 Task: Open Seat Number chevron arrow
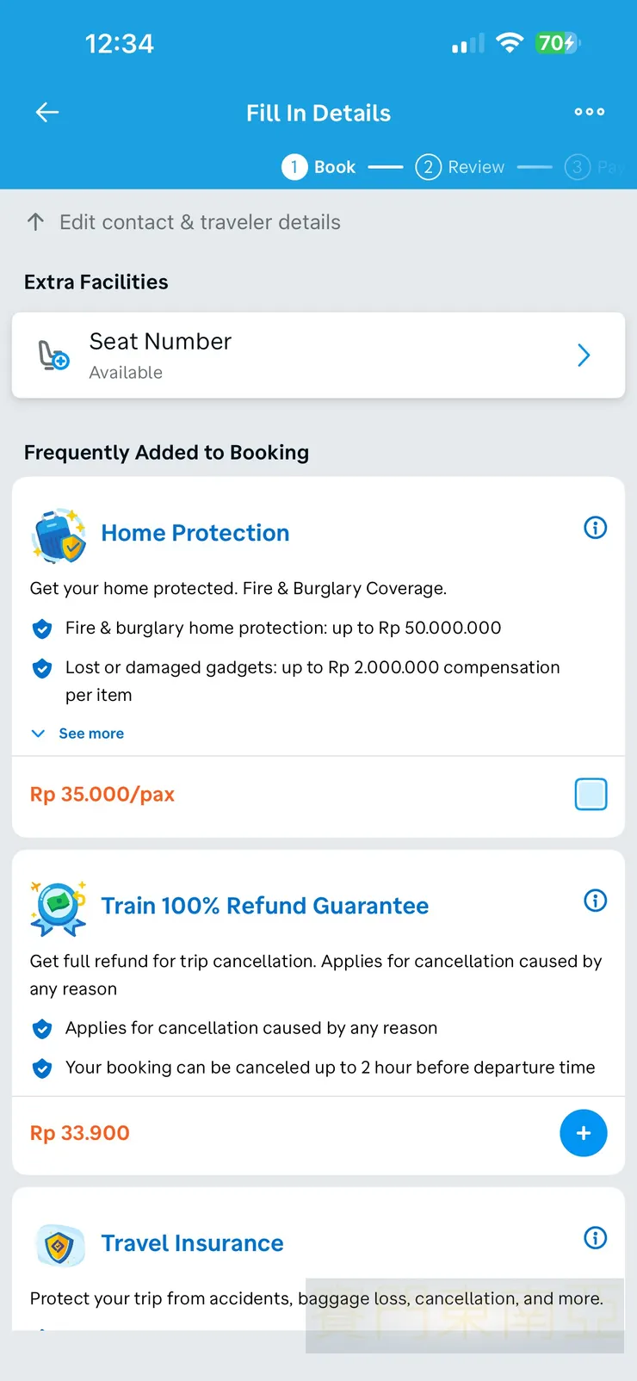[584, 355]
